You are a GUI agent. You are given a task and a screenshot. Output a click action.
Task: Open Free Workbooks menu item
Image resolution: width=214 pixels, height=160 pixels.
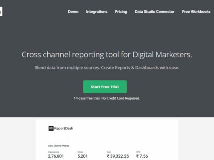pos(196,12)
